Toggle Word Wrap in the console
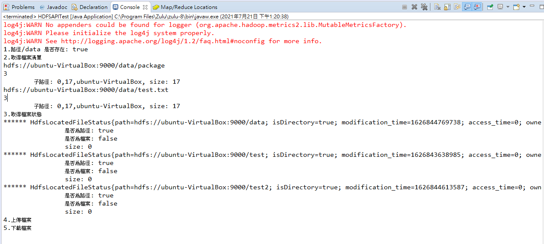Viewport: 544px width, 244px height. click(457, 7)
